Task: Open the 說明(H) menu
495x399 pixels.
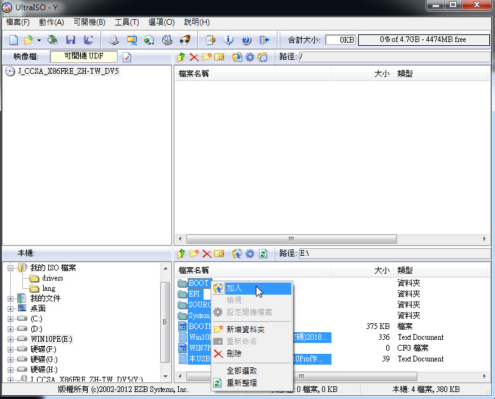Action: tap(197, 22)
